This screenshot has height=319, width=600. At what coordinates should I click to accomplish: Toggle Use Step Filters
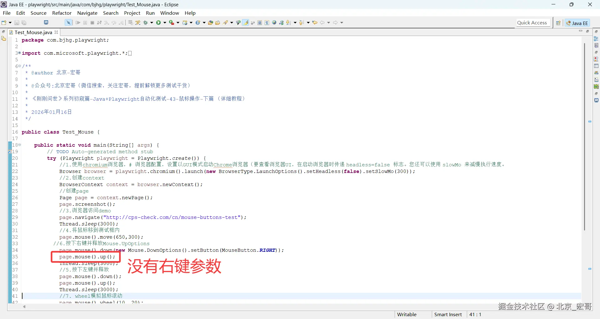pos(138,23)
